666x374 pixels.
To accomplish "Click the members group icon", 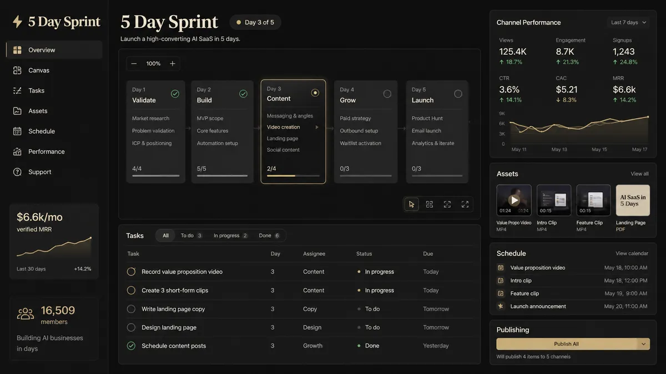I will pos(26,314).
